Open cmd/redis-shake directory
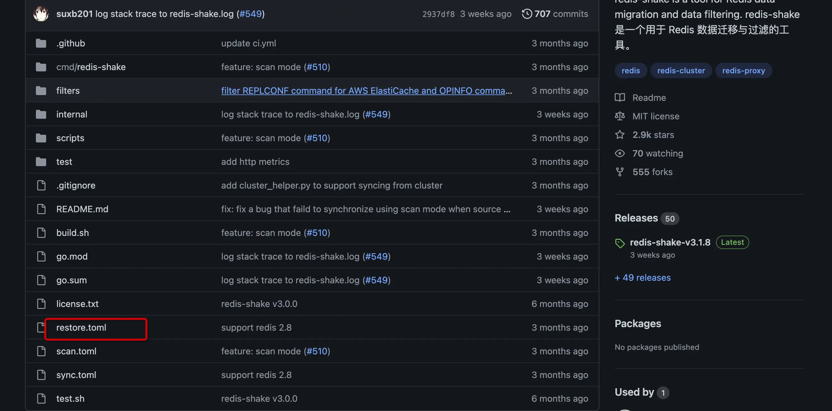Image resolution: width=832 pixels, height=411 pixels. [91, 67]
